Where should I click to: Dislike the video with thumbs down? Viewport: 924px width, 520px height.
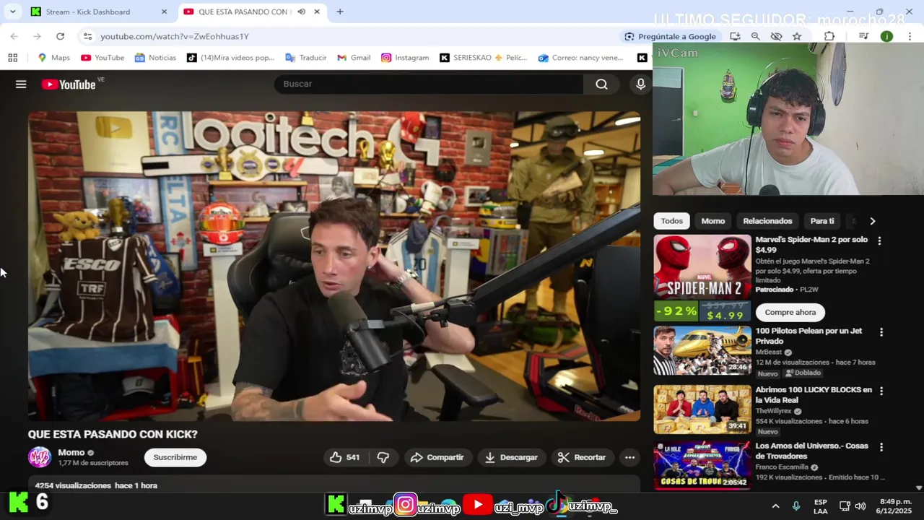tap(383, 457)
